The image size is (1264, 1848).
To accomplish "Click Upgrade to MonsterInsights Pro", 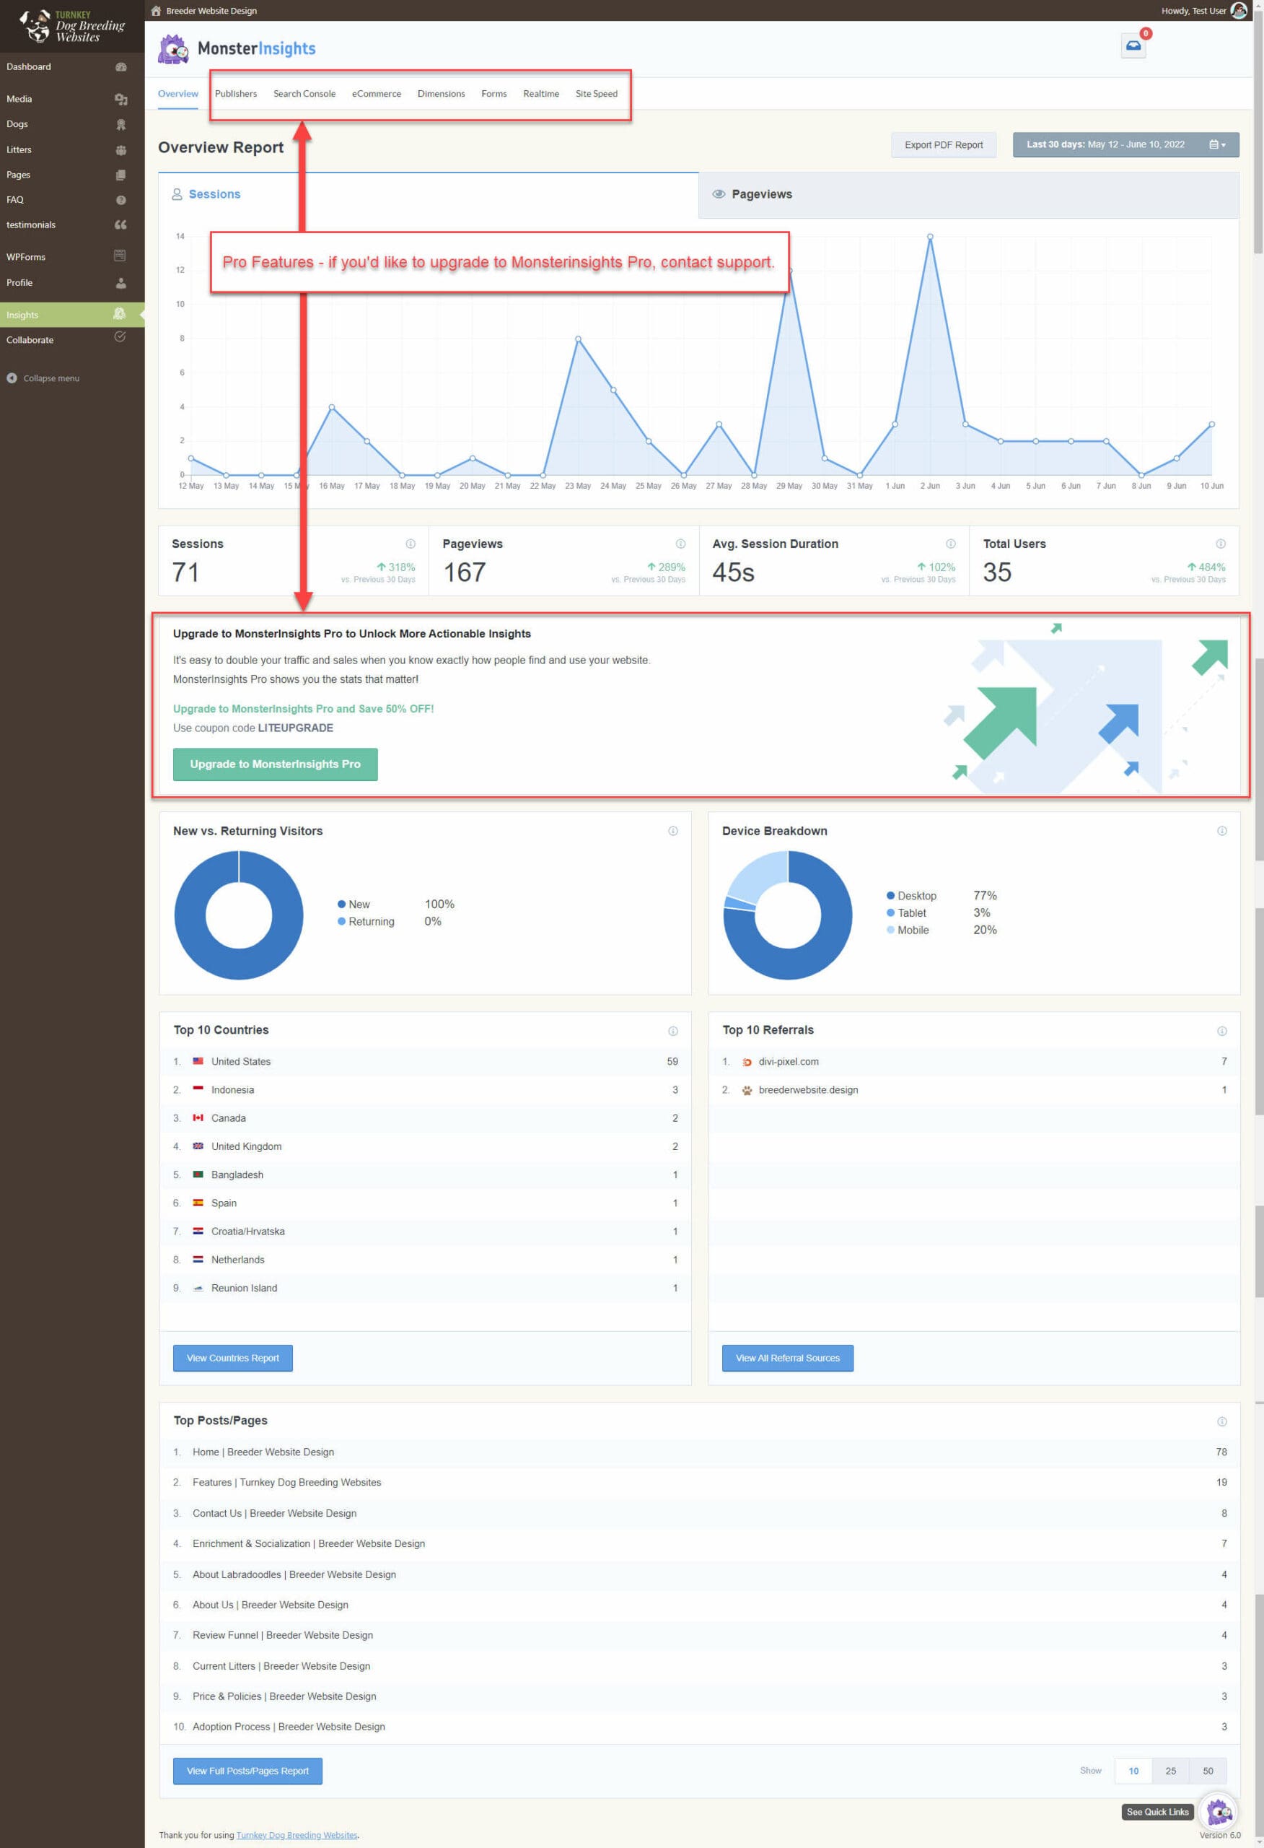I will click(274, 764).
